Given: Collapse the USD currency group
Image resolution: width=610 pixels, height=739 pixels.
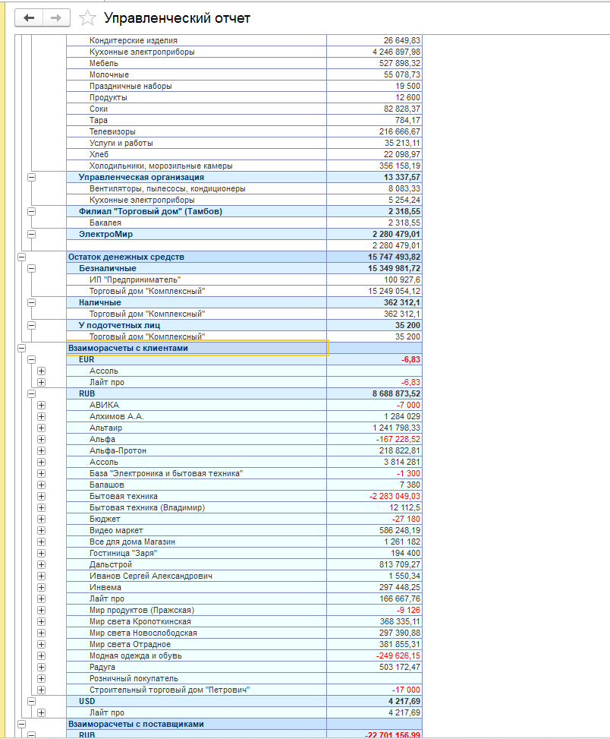Looking at the screenshot, I should coord(32,701).
